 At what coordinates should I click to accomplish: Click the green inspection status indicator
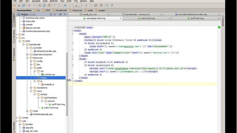[219, 27]
